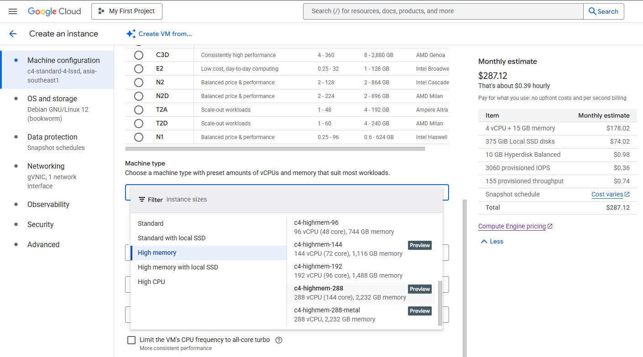Click the top search resources field
Screen dimensions: 643x357
tap(443, 11)
